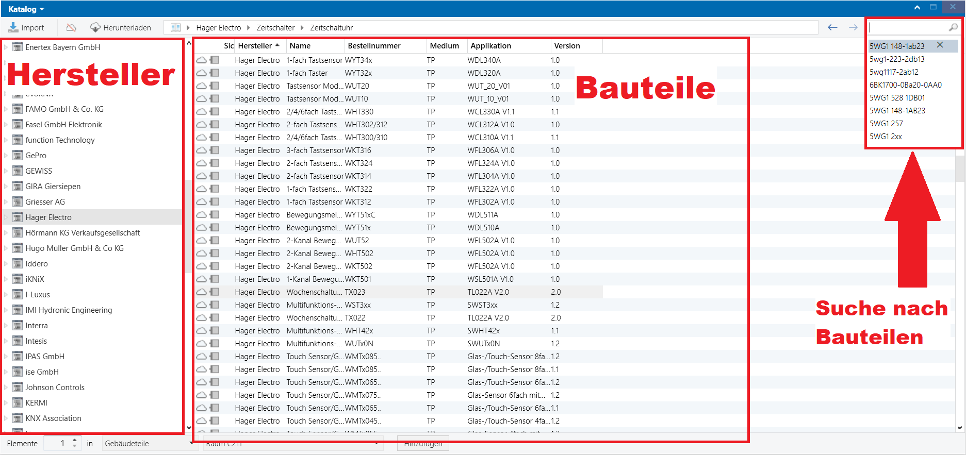This screenshot has width=966, height=455.
Task: Expand the Hager Electro tree node
Action: 6,217
